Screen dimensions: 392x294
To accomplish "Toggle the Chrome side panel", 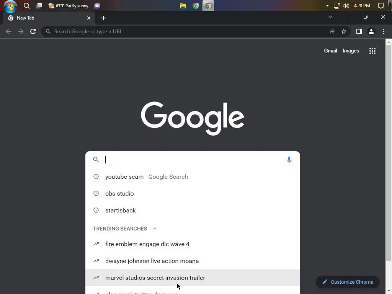I will click(x=359, y=31).
